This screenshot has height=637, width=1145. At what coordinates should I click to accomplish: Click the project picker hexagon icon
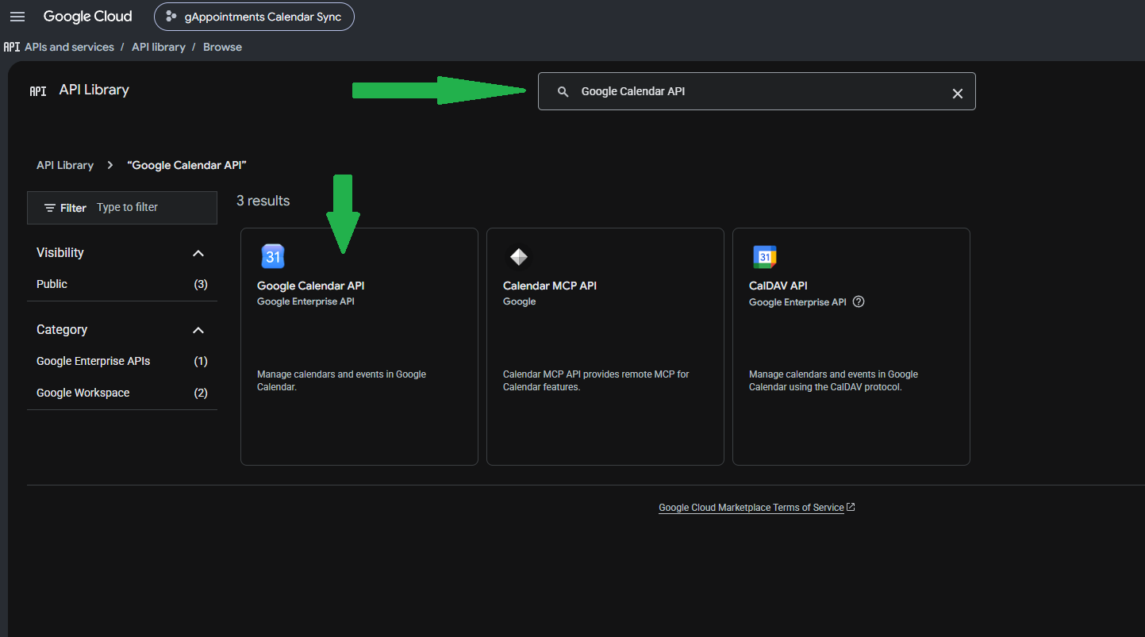click(171, 17)
